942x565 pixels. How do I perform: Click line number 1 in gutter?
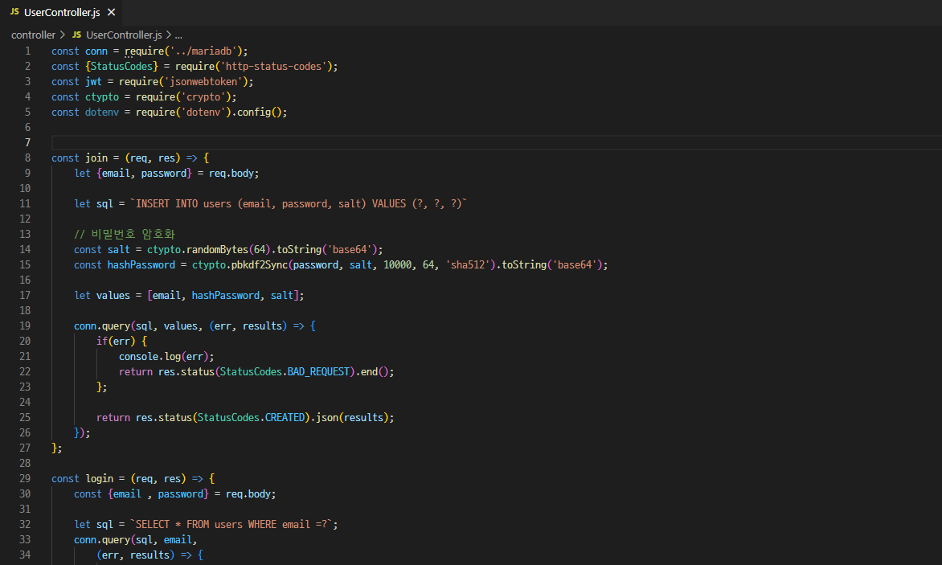click(27, 51)
